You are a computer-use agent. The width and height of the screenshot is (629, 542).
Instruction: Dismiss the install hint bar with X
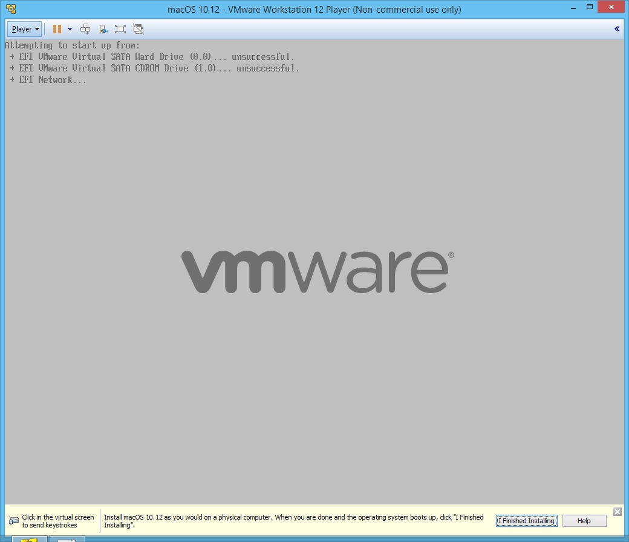(x=618, y=512)
